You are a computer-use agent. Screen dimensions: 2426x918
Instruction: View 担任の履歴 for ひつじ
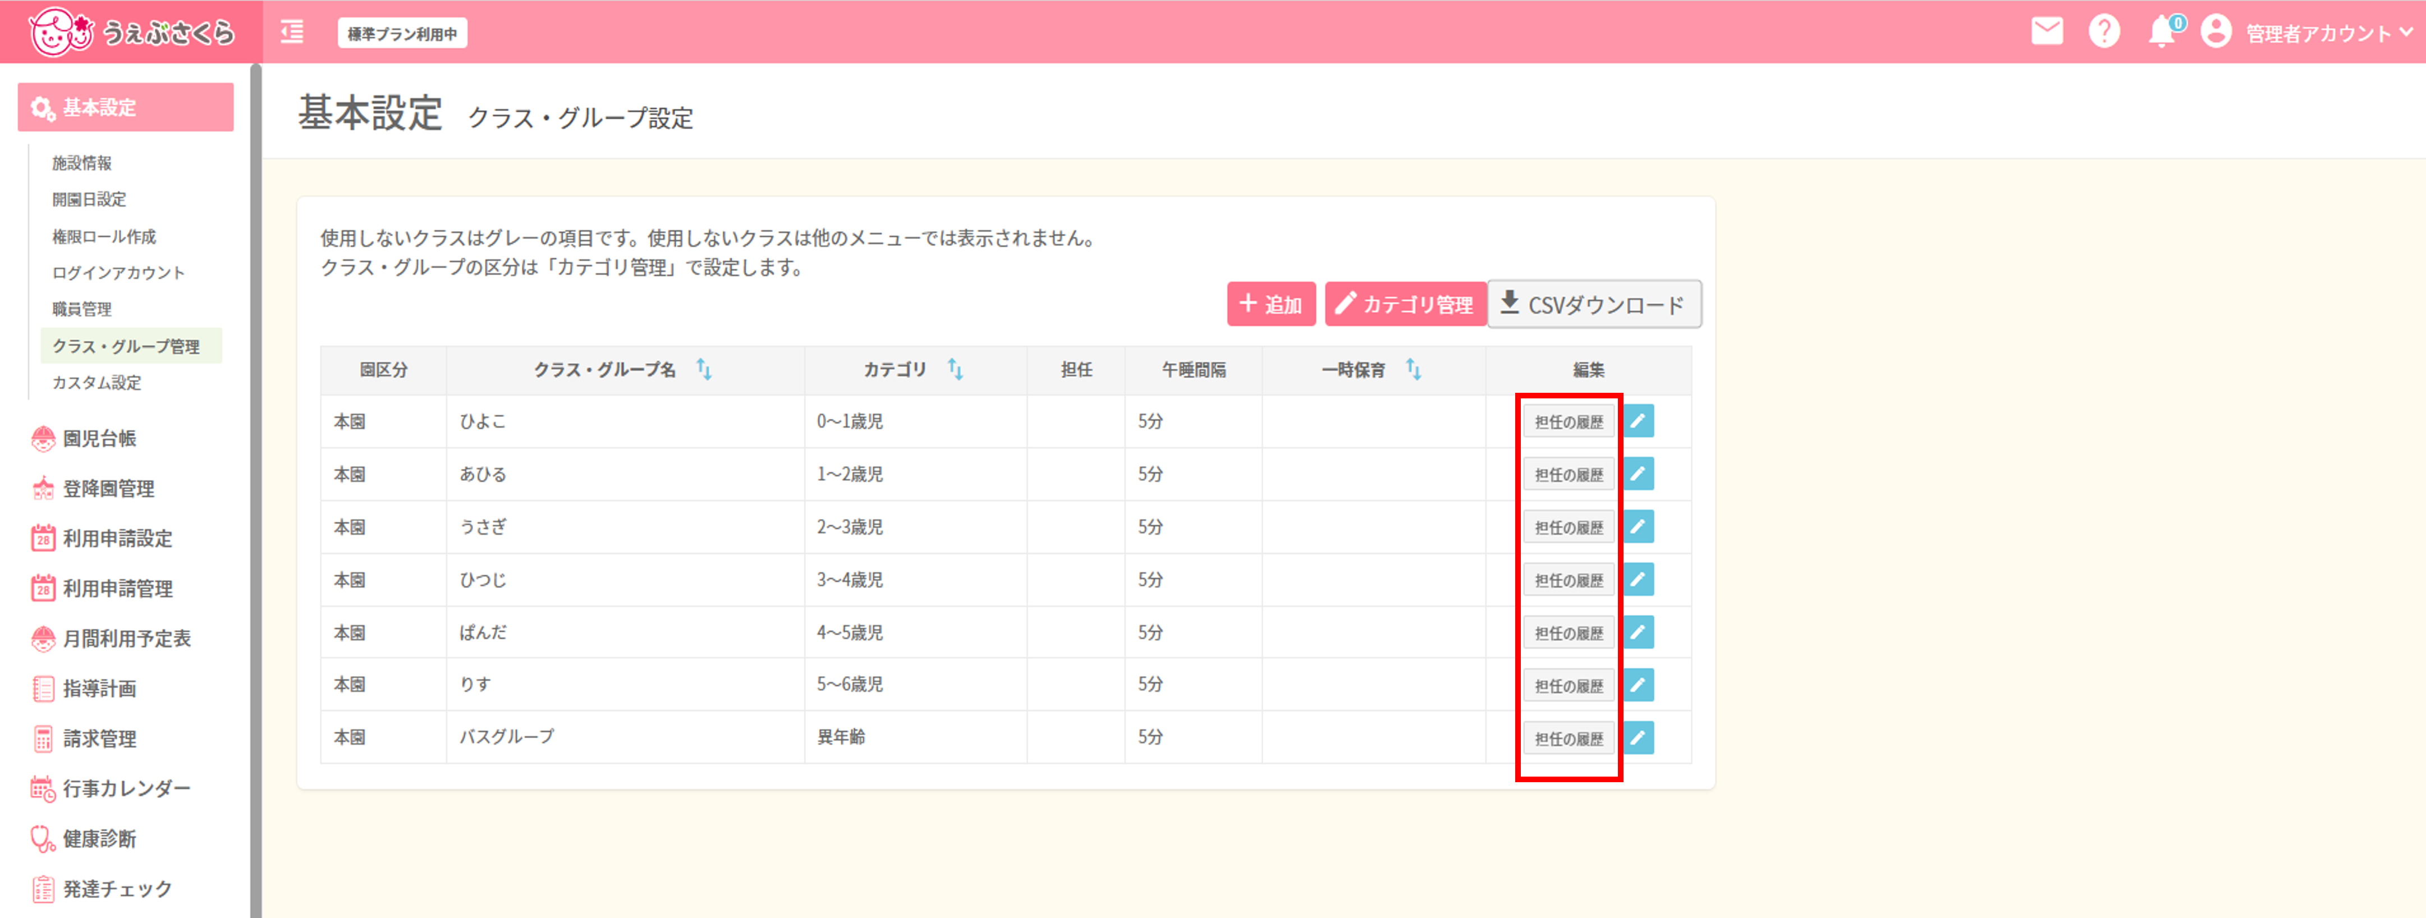tap(1568, 580)
